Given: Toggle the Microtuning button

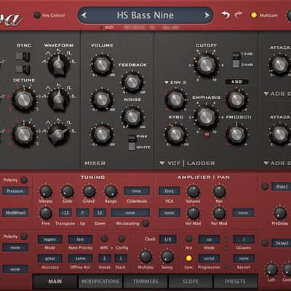Looking at the screenshot, I should [145, 223].
